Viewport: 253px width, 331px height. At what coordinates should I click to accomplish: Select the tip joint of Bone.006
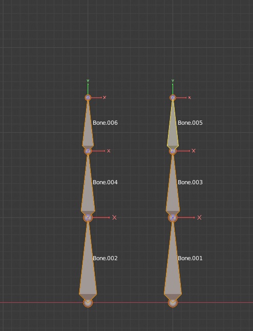[88, 98]
